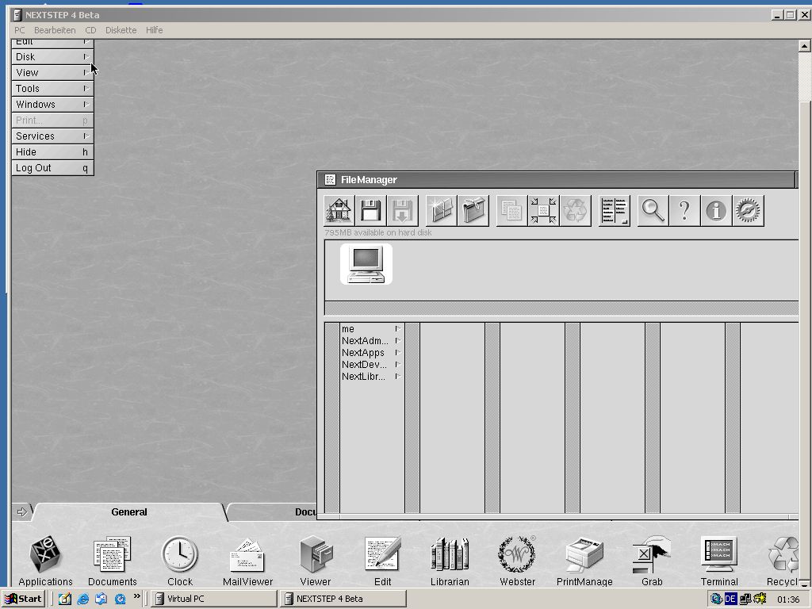Open the CD menu

[x=90, y=30]
